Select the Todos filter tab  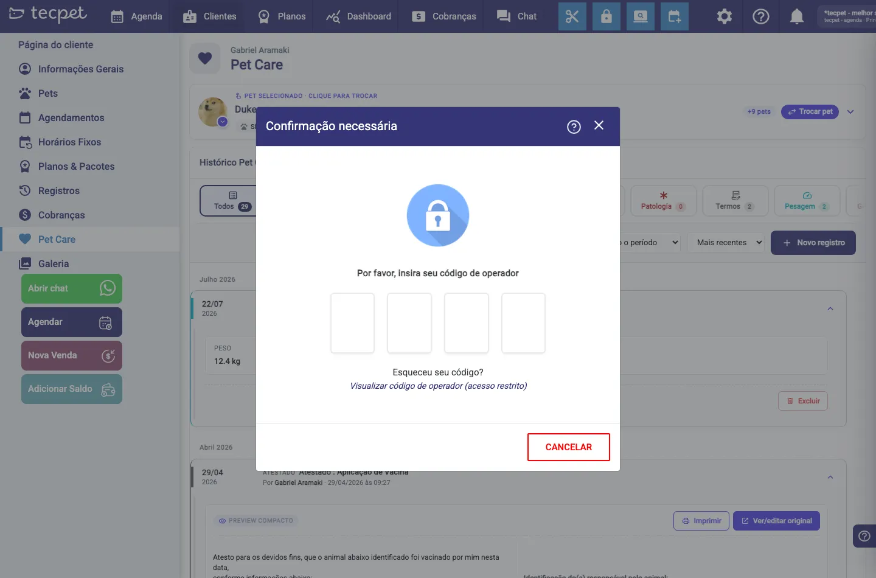232,201
